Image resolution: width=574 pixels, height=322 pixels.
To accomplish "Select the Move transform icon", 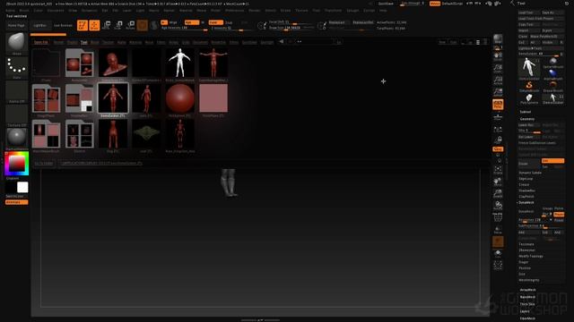I will tap(107, 25).
